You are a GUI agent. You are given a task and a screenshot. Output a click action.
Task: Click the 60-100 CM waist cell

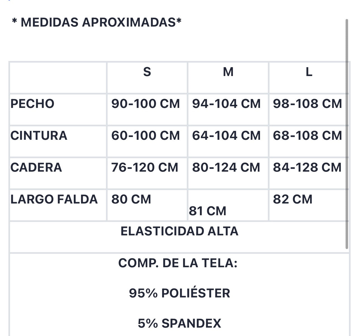point(145,136)
